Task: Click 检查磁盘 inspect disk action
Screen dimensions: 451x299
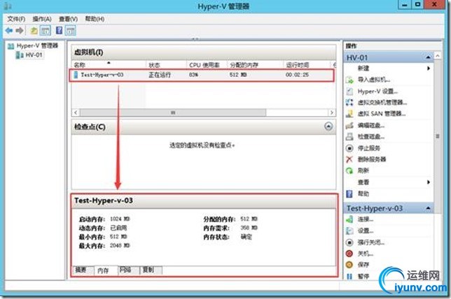Action: [x=370, y=137]
